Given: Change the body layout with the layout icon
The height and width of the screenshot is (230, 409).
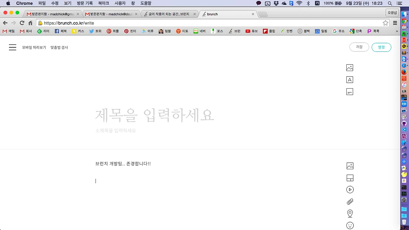Looking at the screenshot, I should pyautogui.click(x=350, y=178).
